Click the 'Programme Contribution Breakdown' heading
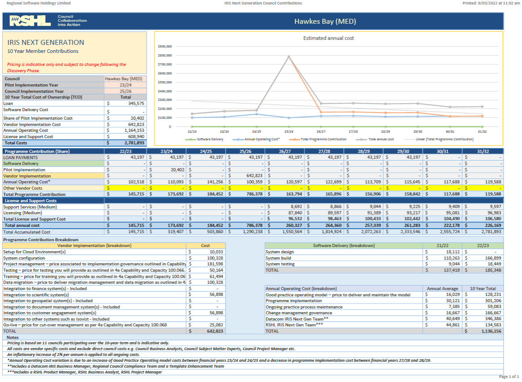The width and height of the screenshot is (522, 382). tap(40, 240)
